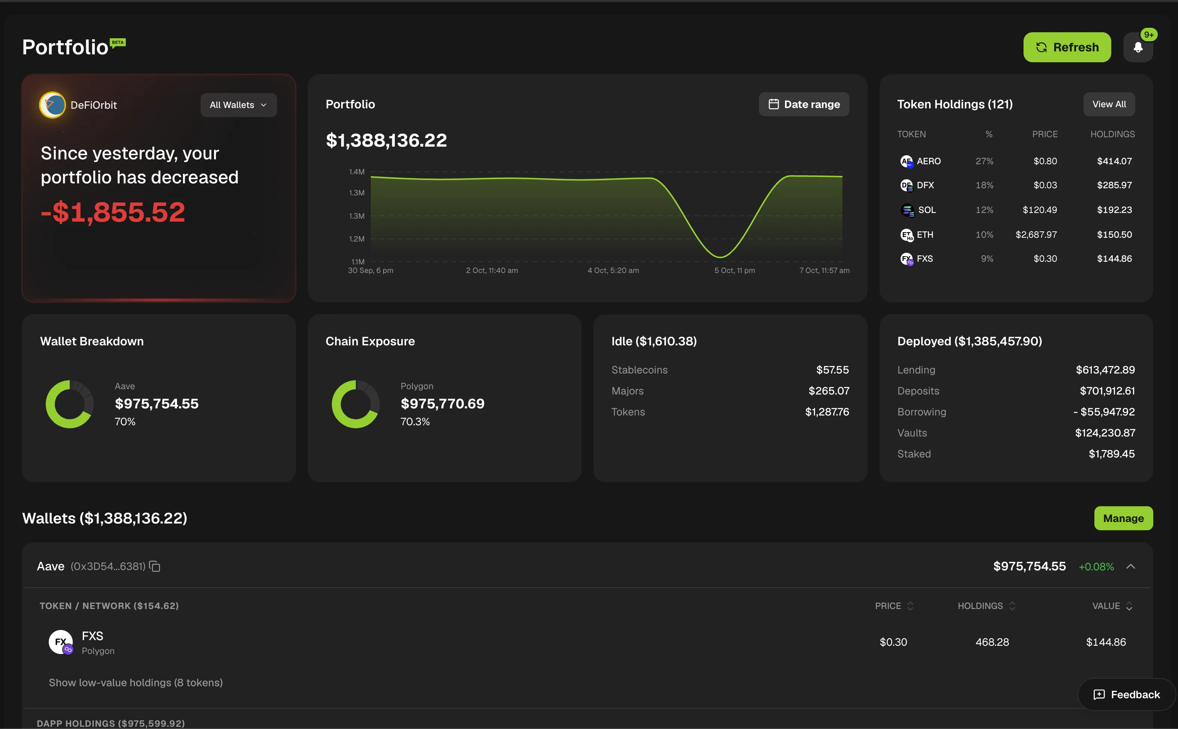Click the portfolio total $1,388,136.22 in the chart card
1178x729 pixels.
[x=386, y=140]
